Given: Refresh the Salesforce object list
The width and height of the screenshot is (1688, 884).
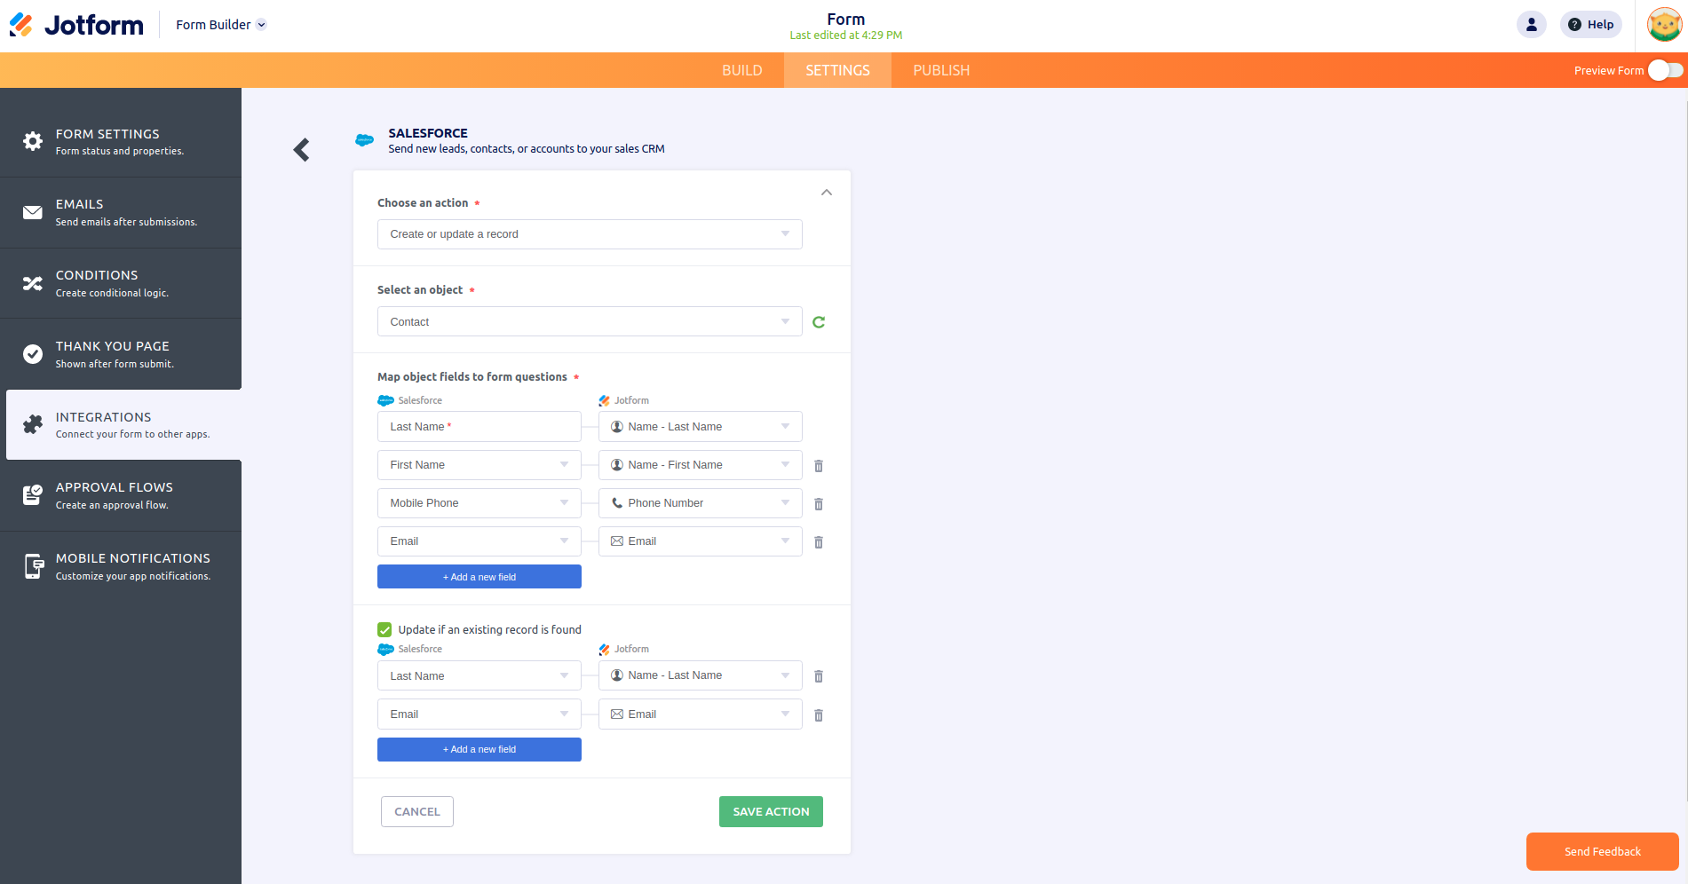Looking at the screenshot, I should tap(819, 322).
